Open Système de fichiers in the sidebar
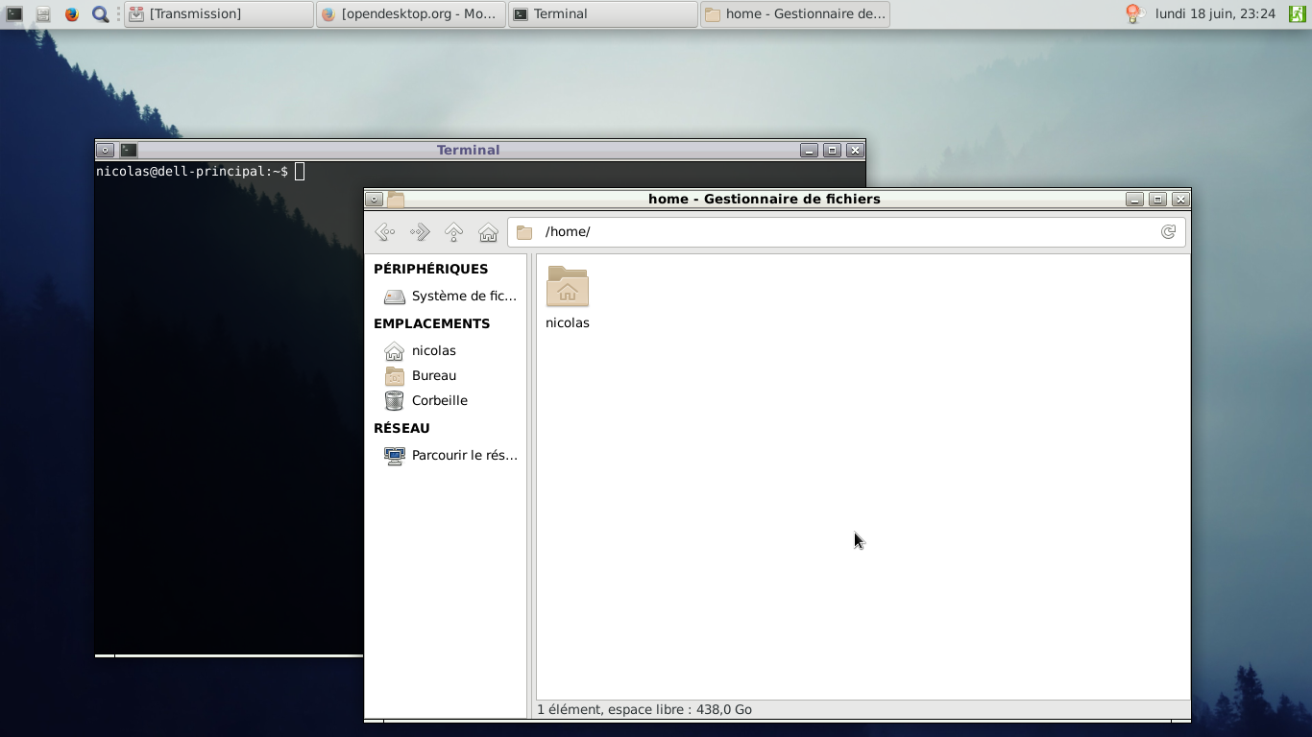This screenshot has height=737, width=1312. click(x=447, y=296)
